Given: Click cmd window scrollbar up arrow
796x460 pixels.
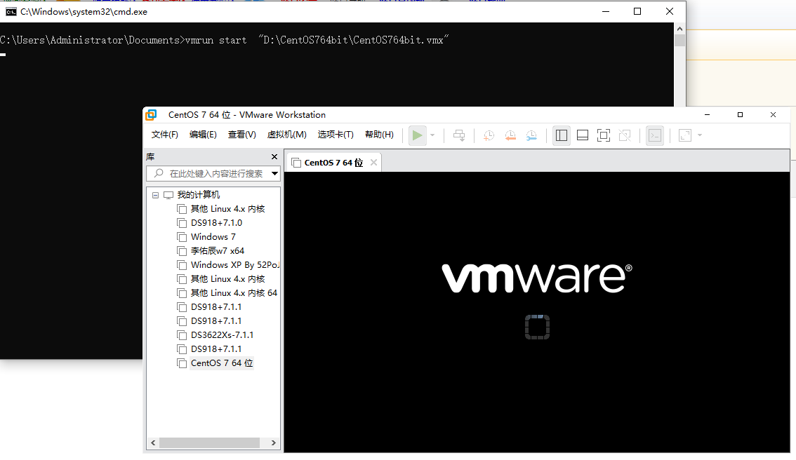Looking at the screenshot, I should pos(679,29).
